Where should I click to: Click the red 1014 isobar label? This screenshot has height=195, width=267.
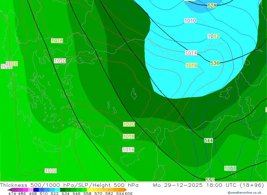click(x=191, y=53)
